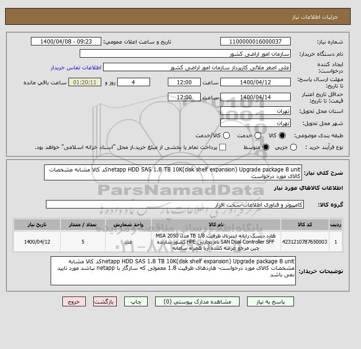Click the request creator name field
The image size is (361, 349).
coord(197,67)
